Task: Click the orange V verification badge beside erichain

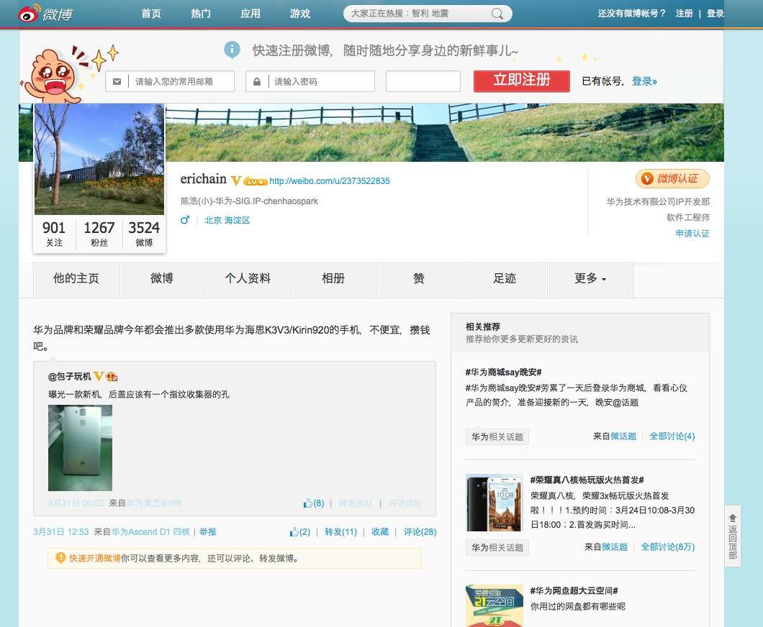Action: coord(235,180)
